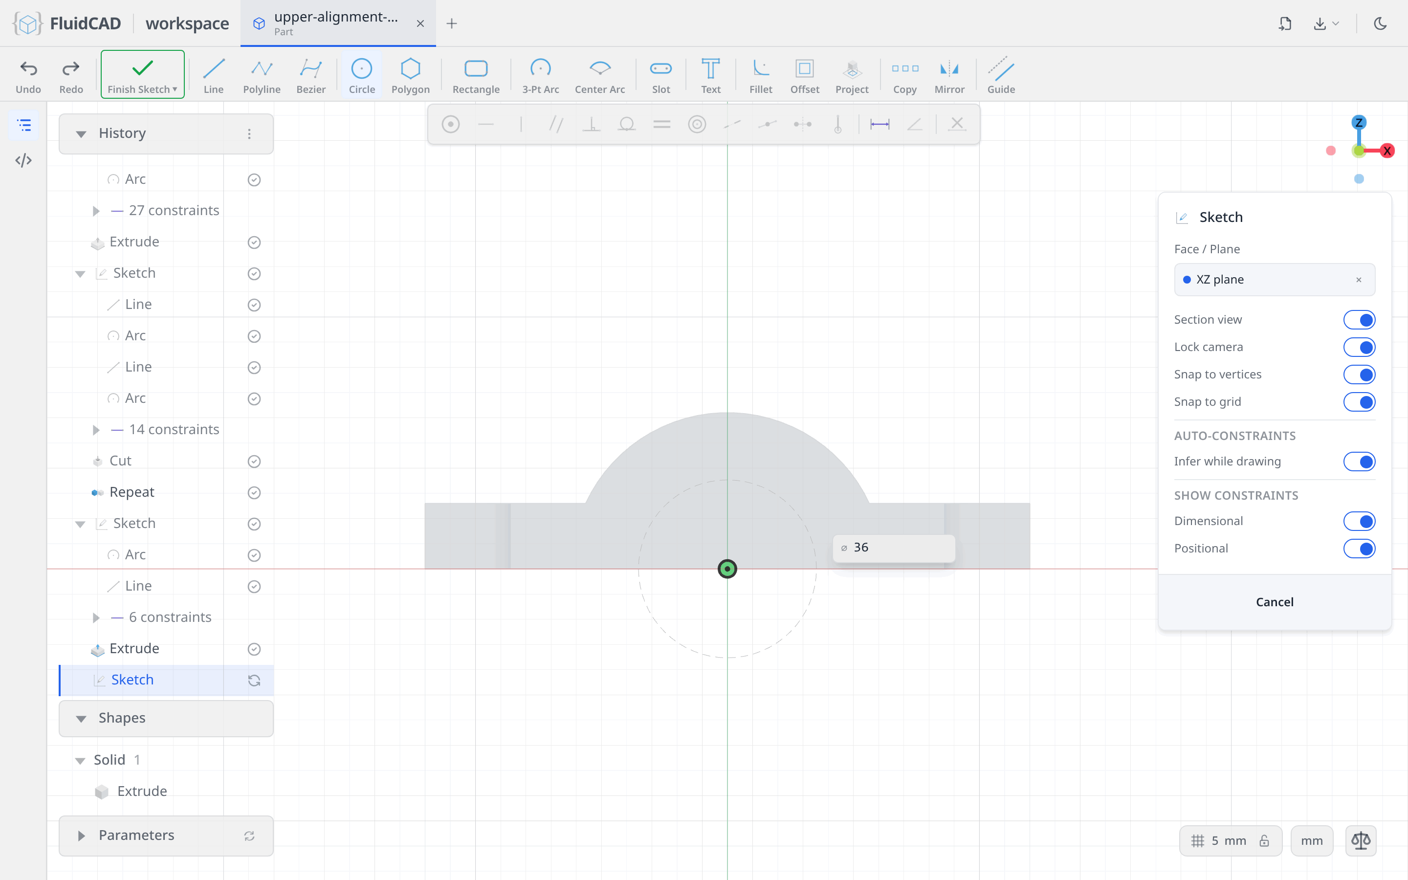Click the diameter 36 input field
This screenshot has width=1408, height=880.
[894, 548]
